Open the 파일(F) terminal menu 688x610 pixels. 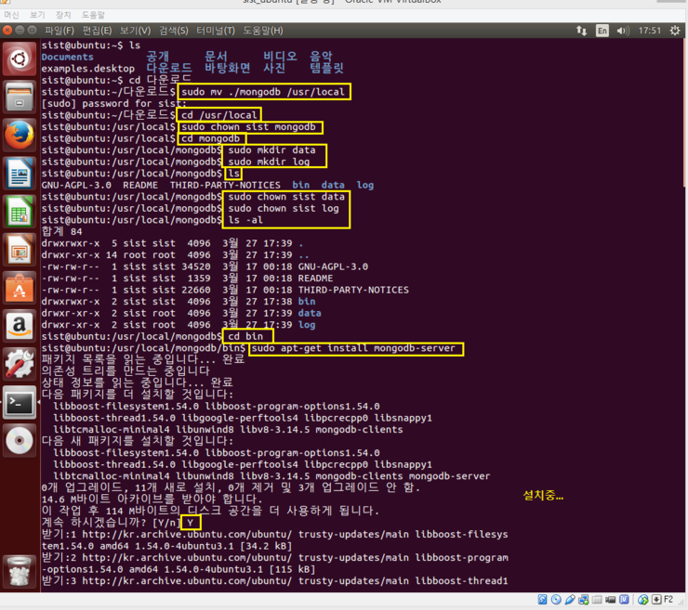click(x=59, y=31)
